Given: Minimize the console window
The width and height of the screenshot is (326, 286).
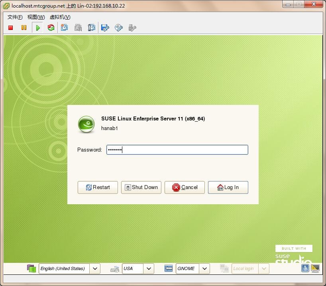Looking at the screenshot, I should pyautogui.click(x=288, y=4).
